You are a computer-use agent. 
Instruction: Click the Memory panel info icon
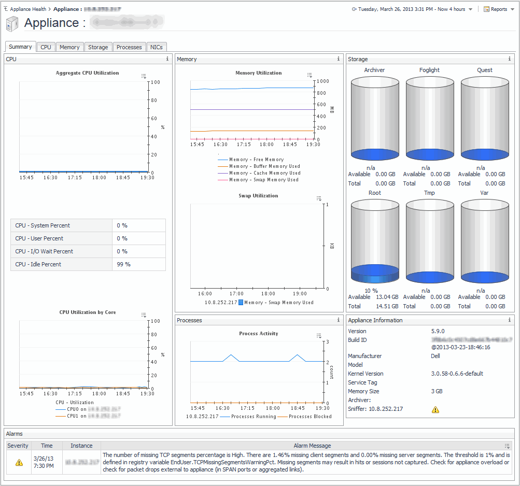(x=338, y=59)
